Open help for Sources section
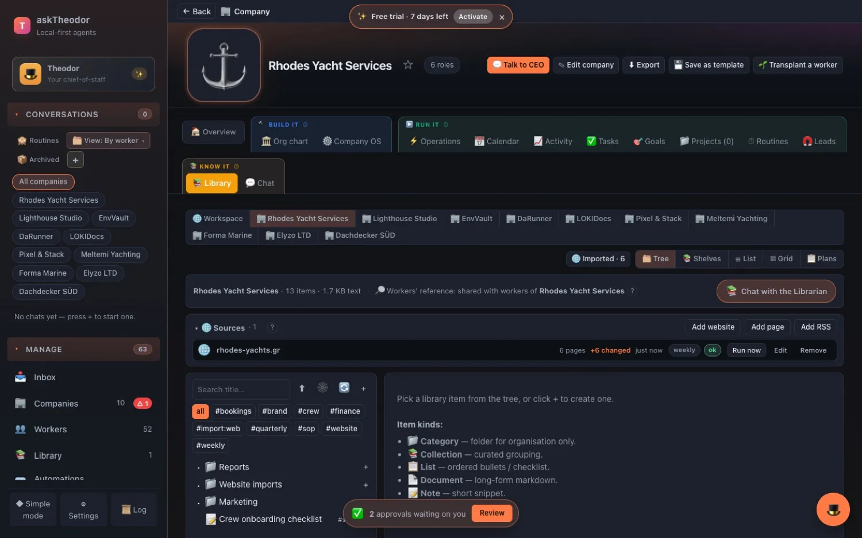This screenshot has height=538, width=862. click(272, 327)
